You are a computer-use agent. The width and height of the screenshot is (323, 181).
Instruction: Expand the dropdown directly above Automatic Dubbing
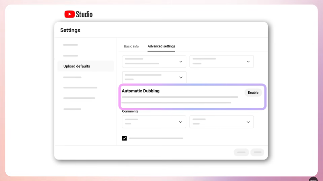point(154,77)
